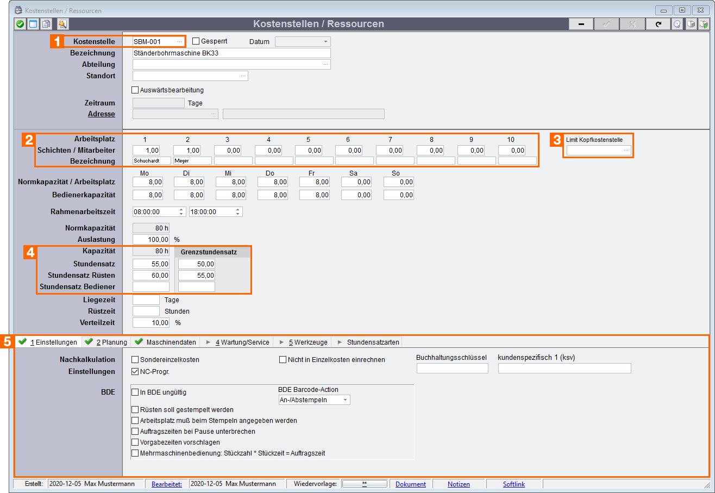The width and height of the screenshot is (715, 493).
Task: Click the stepper on the 08:00:00 time field
Action: [181, 211]
